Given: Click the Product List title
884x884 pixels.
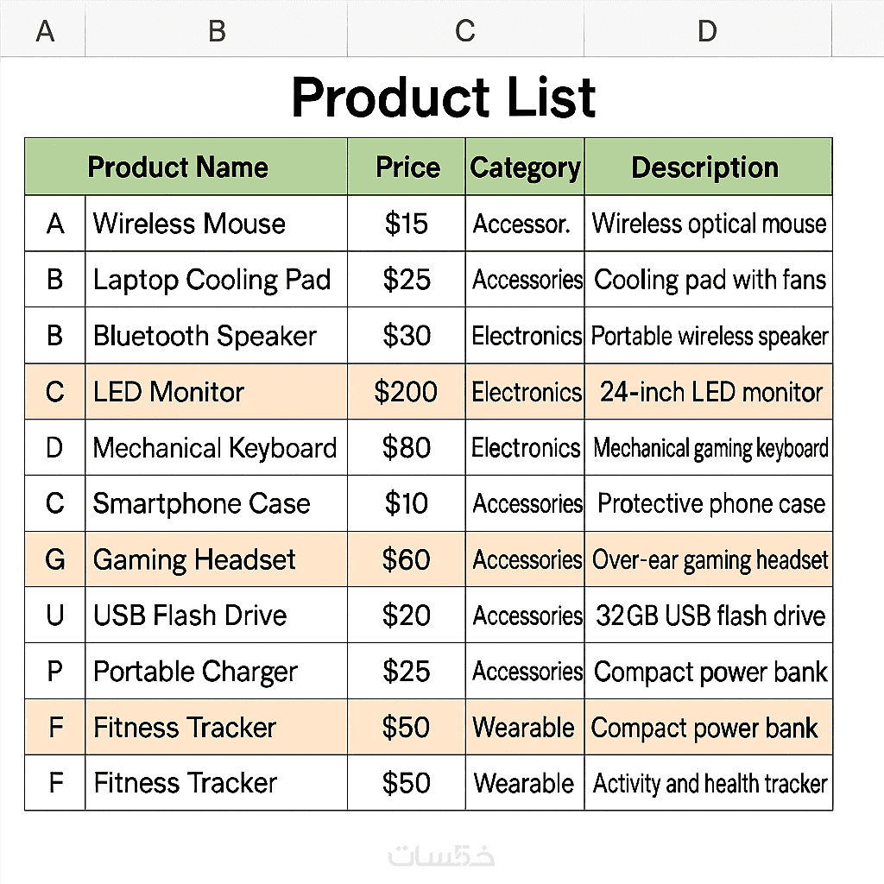Looking at the screenshot, I should (443, 97).
